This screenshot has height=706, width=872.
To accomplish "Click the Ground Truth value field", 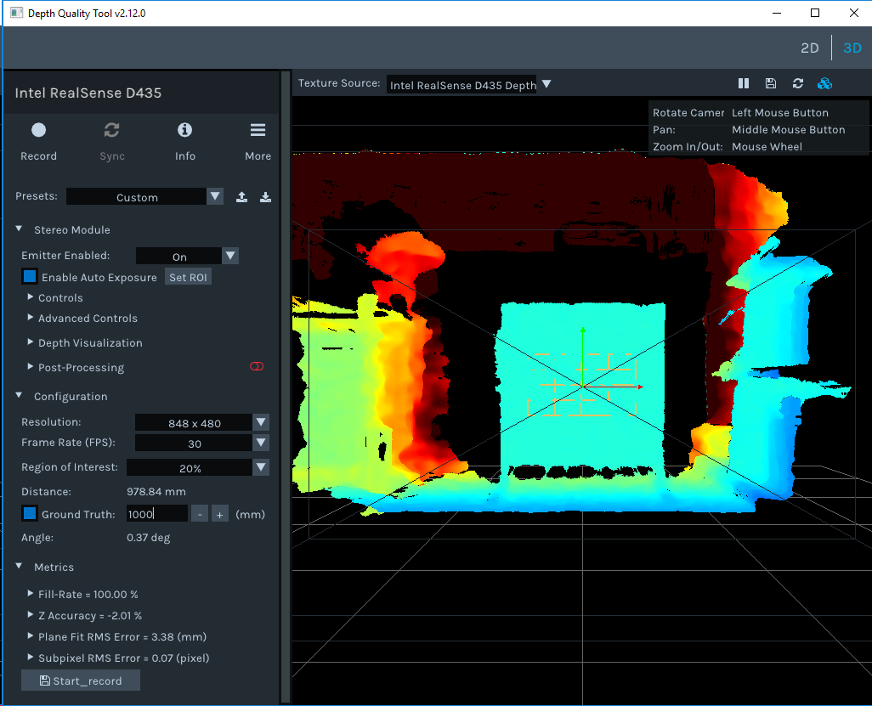I will click(157, 514).
